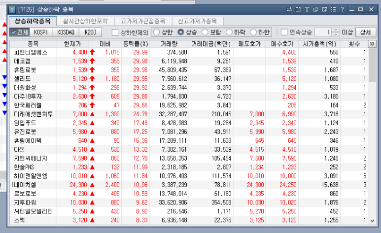Select stock row 지투파워
This screenshot has height=233, width=381.
click(189, 202)
